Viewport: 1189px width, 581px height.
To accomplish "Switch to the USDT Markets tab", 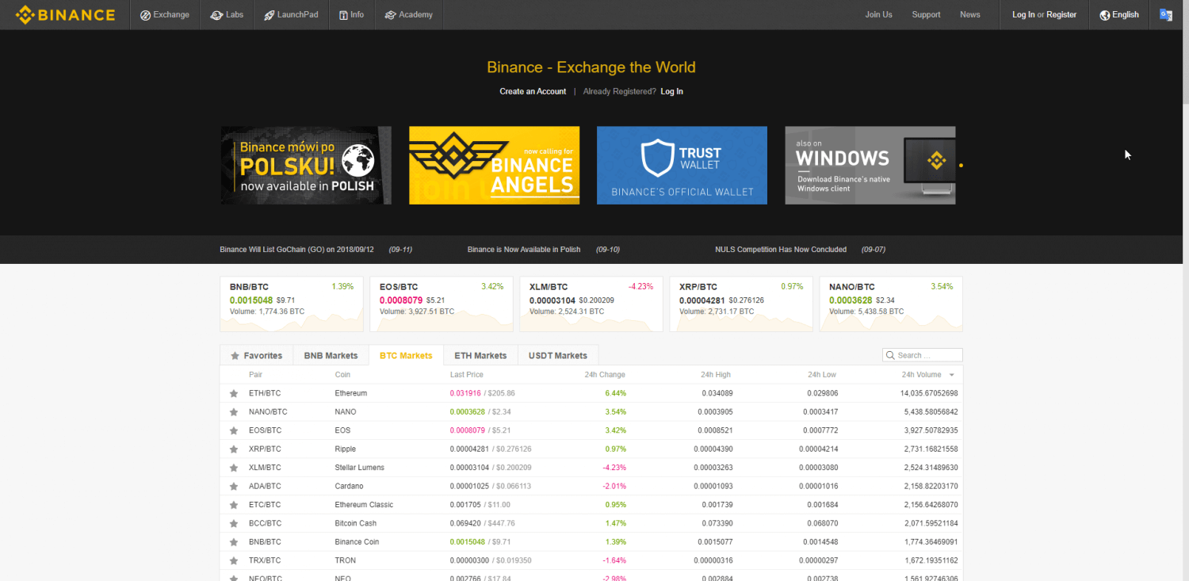I will tap(557, 355).
